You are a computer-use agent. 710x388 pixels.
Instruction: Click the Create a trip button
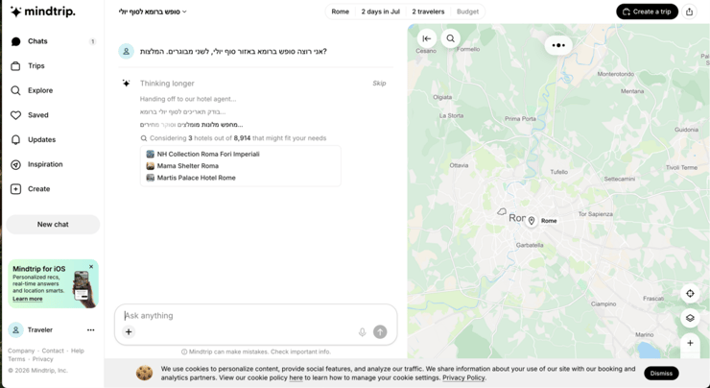point(647,12)
